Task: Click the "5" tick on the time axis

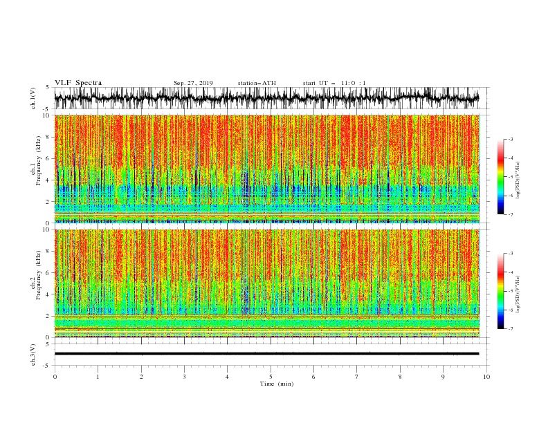Action: pos(271,377)
